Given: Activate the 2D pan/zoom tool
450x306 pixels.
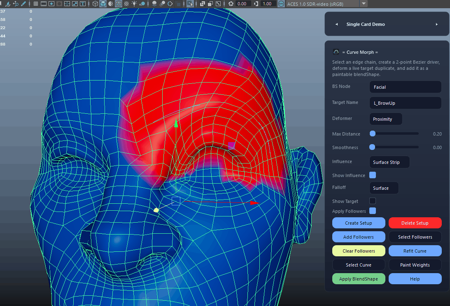Looking at the screenshot, I should click(16, 4).
